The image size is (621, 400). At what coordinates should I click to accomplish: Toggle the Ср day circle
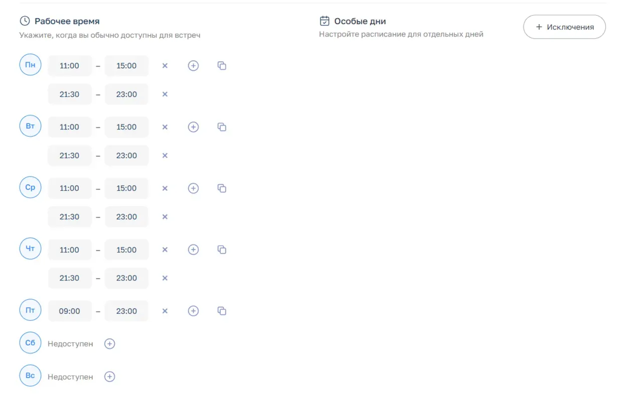click(30, 187)
